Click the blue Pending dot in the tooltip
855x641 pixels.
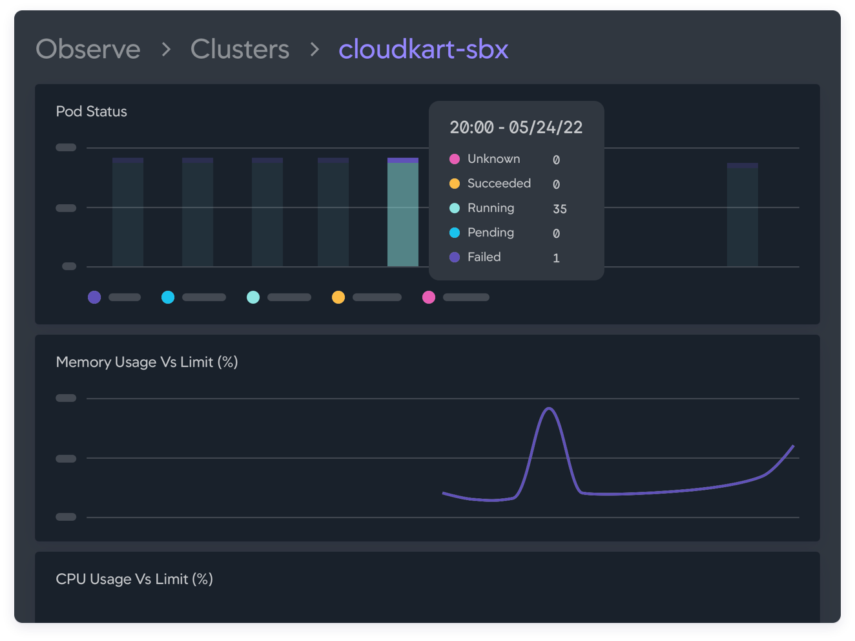pyautogui.click(x=455, y=233)
